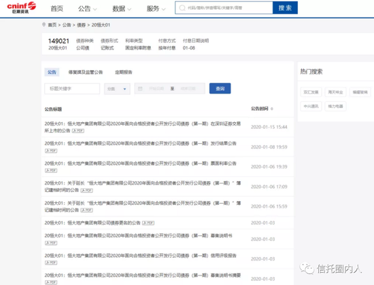Click the 公告标题 column header

coord(53,109)
